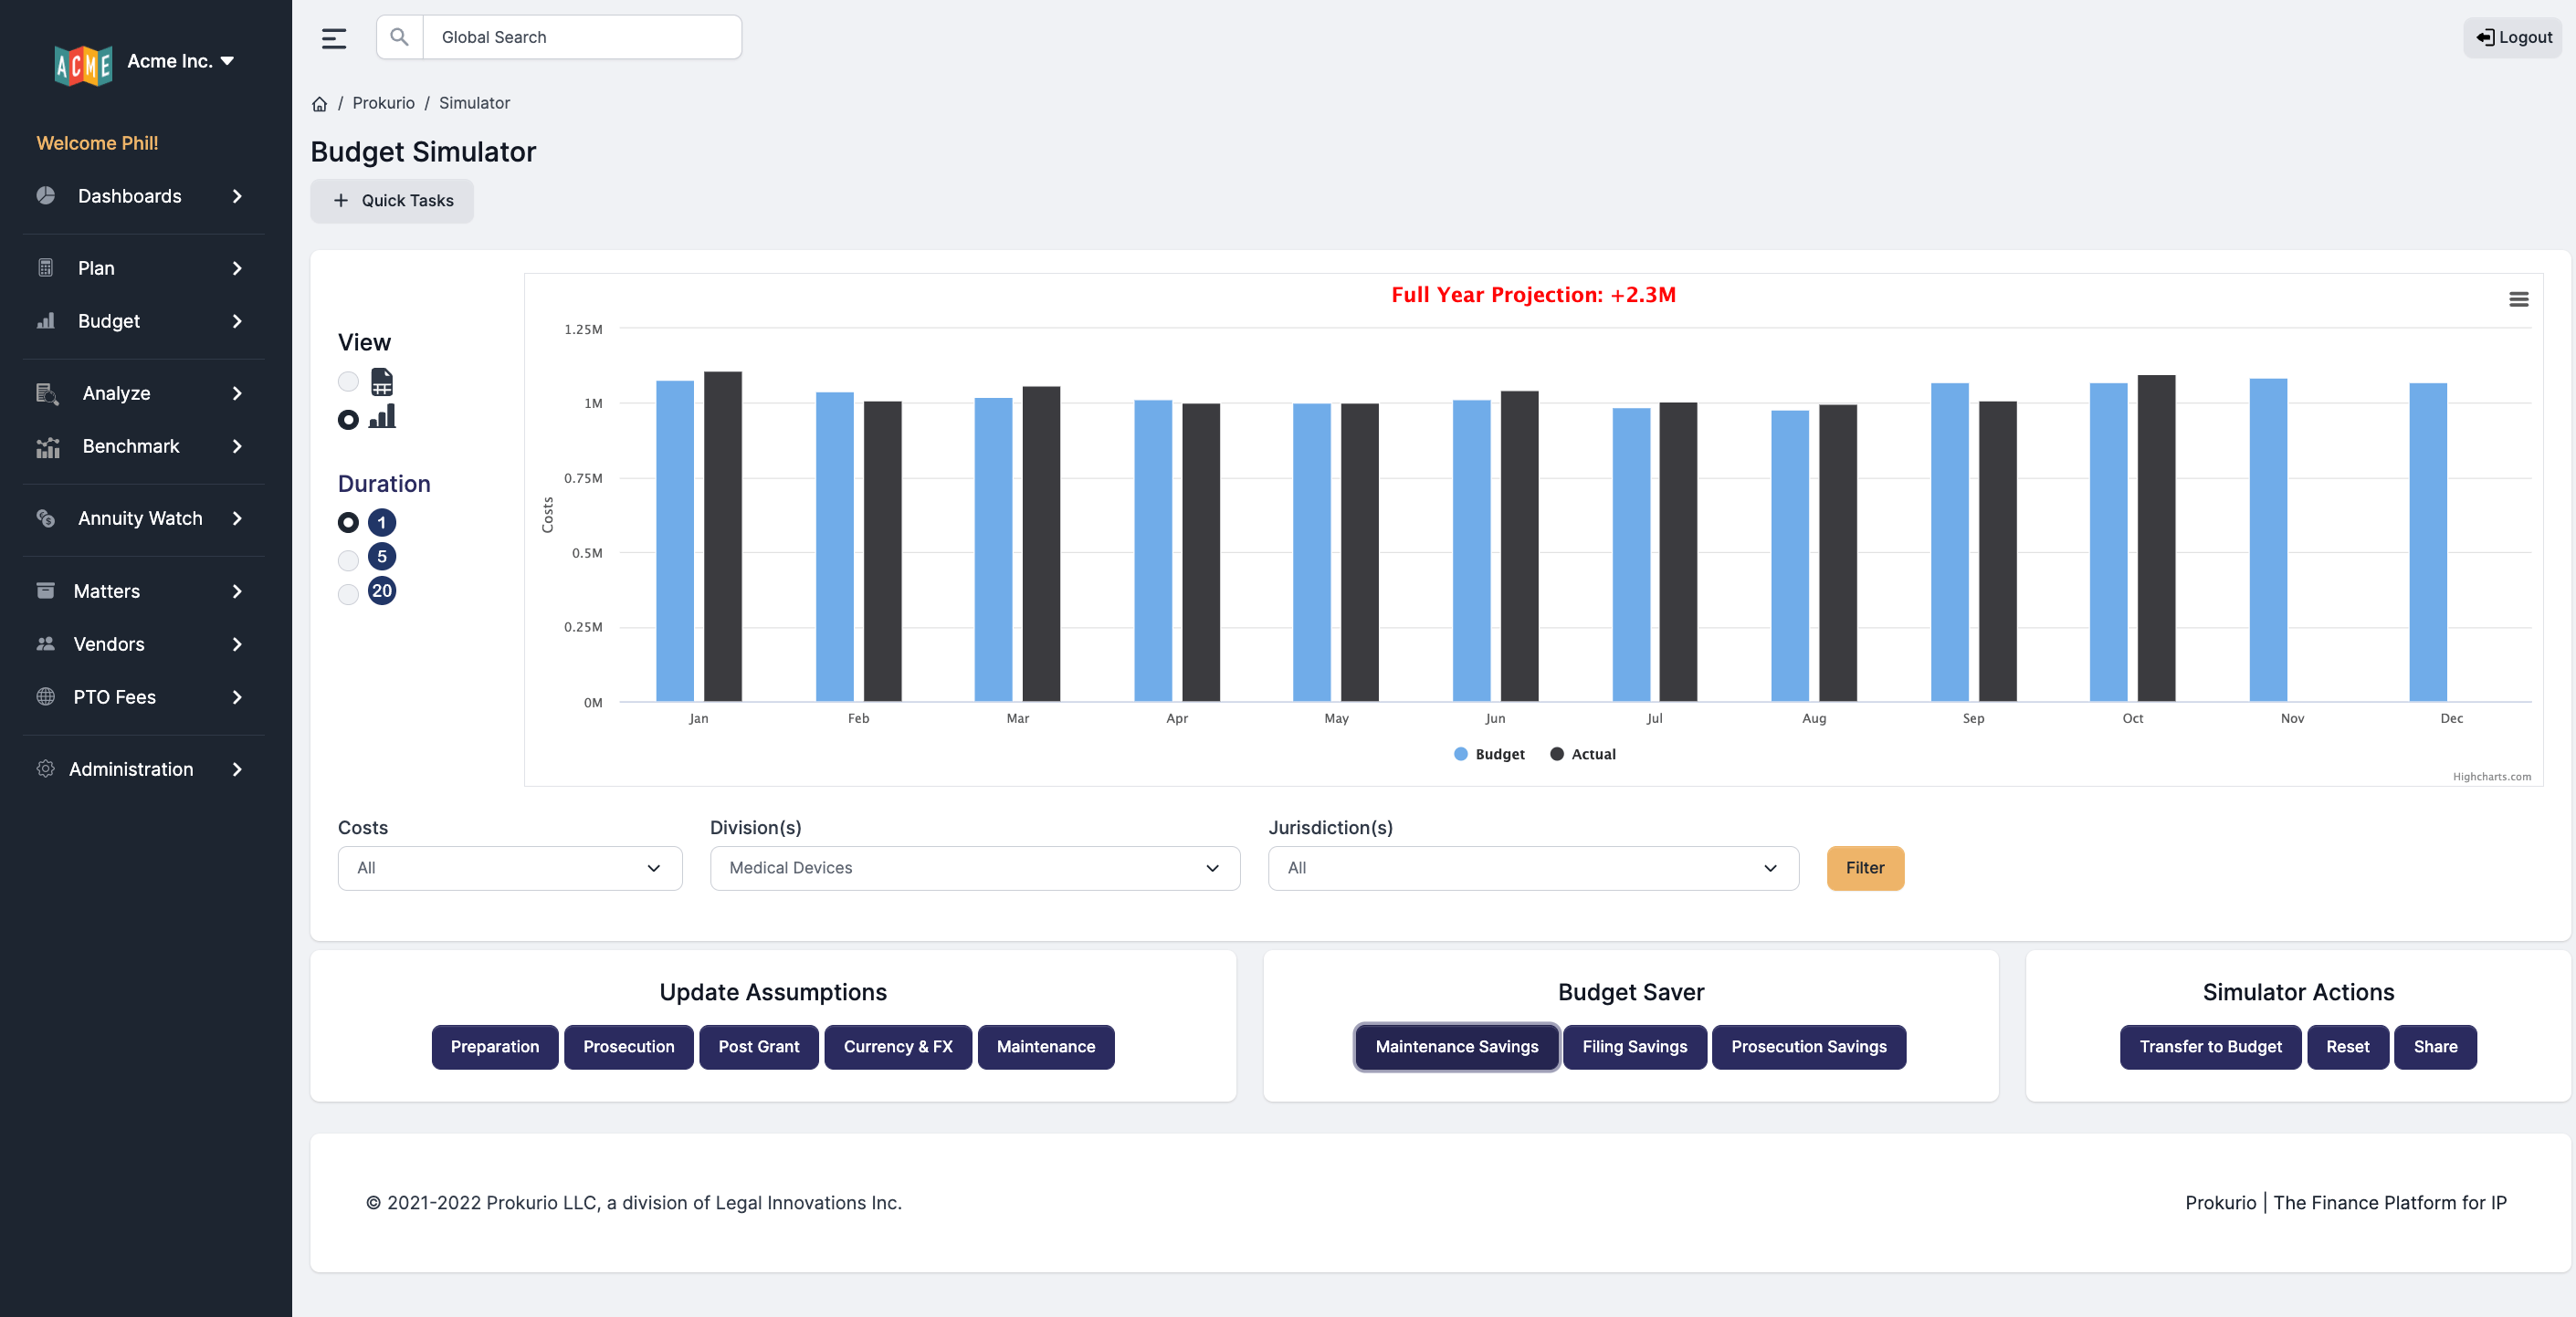The height and width of the screenshot is (1317, 2576).
Task: Click the Filing Savings button
Action: click(1634, 1046)
